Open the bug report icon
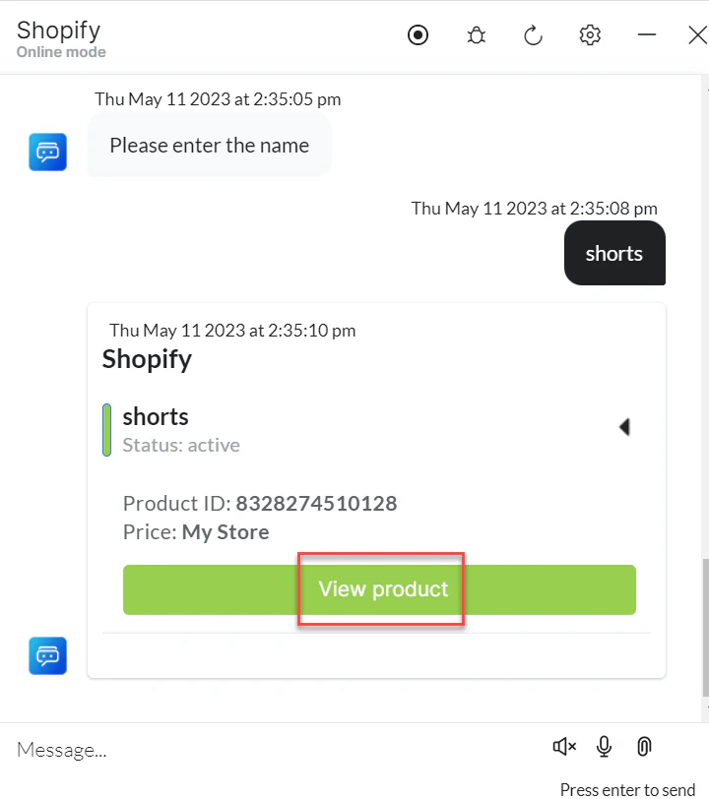The width and height of the screenshot is (709, 799). (x=476, y=34)
